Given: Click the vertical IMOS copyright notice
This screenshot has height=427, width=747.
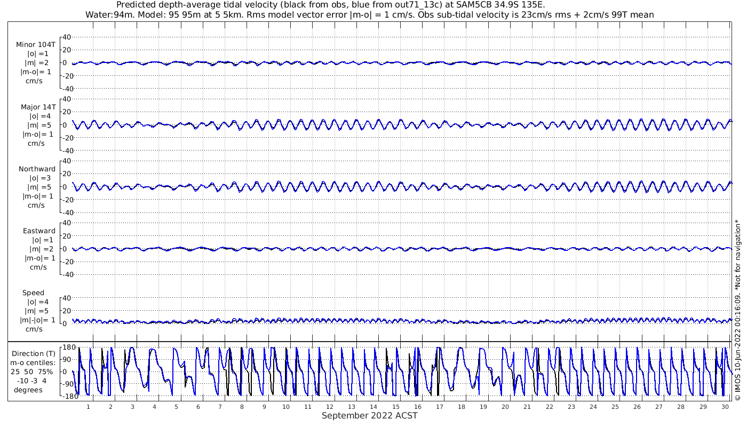Looking at the screenshot, I should (737, 310).
